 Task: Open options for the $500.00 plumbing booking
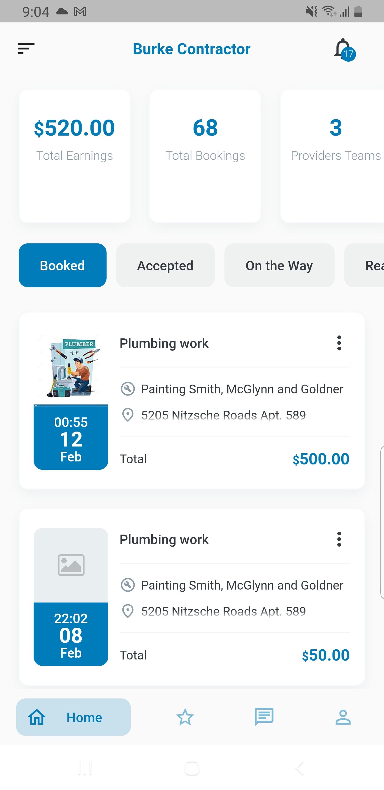[339, 343]
